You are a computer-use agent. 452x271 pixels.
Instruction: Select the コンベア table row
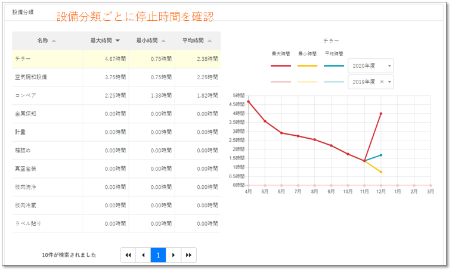[116, 95]
